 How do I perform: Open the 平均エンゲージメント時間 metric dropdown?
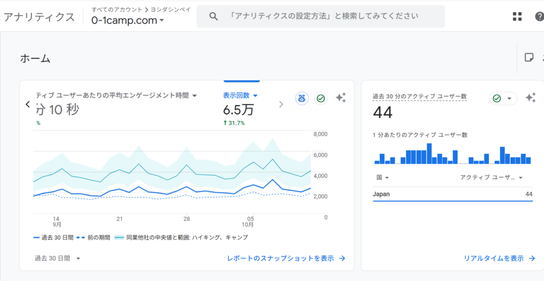coord(116,96)
